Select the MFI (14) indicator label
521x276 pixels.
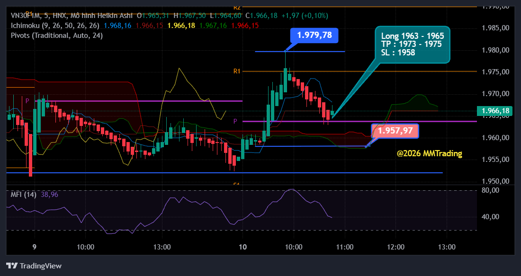pyautogui.click(x=23, y=195)
